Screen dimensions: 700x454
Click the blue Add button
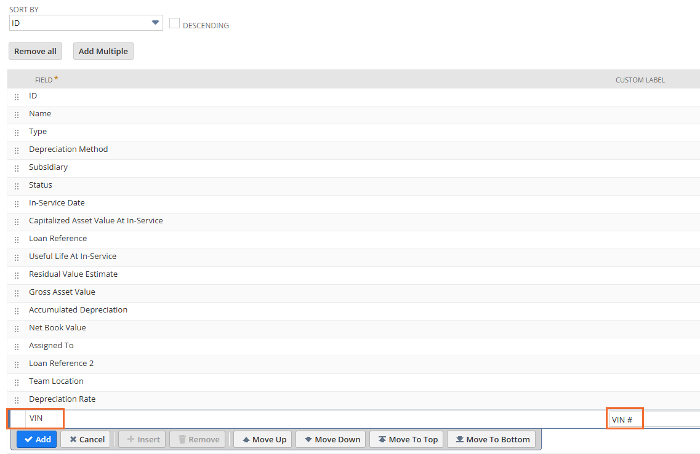point(37,439)
